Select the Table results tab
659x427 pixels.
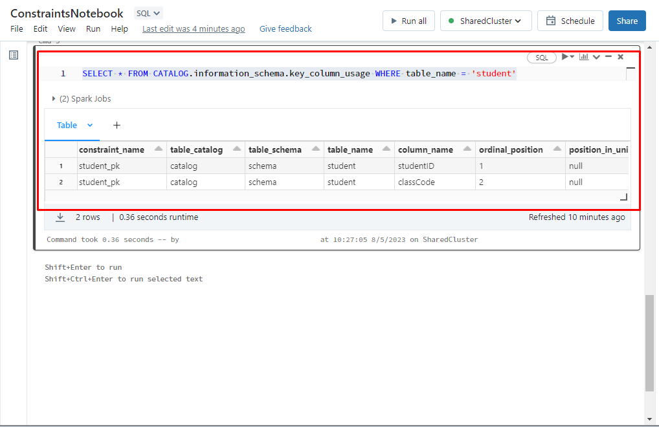(x=67, y=126)
